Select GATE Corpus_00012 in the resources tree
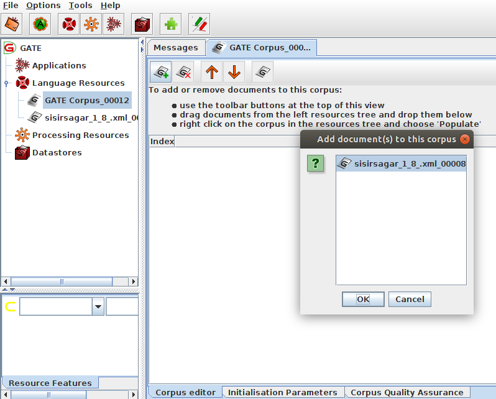This screenshot has width=496, height=399. 87,100
